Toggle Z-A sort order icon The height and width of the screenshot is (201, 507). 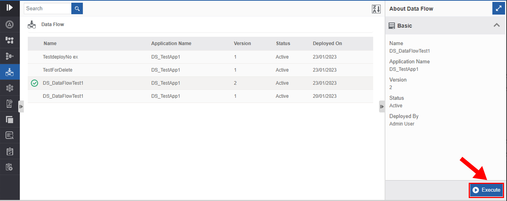pyautogui.click(x=376, y=9)
